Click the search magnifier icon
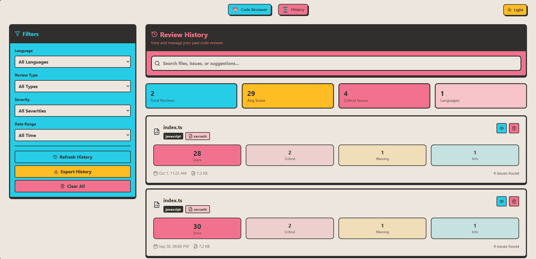536x259 pixels. pos(157,64)
